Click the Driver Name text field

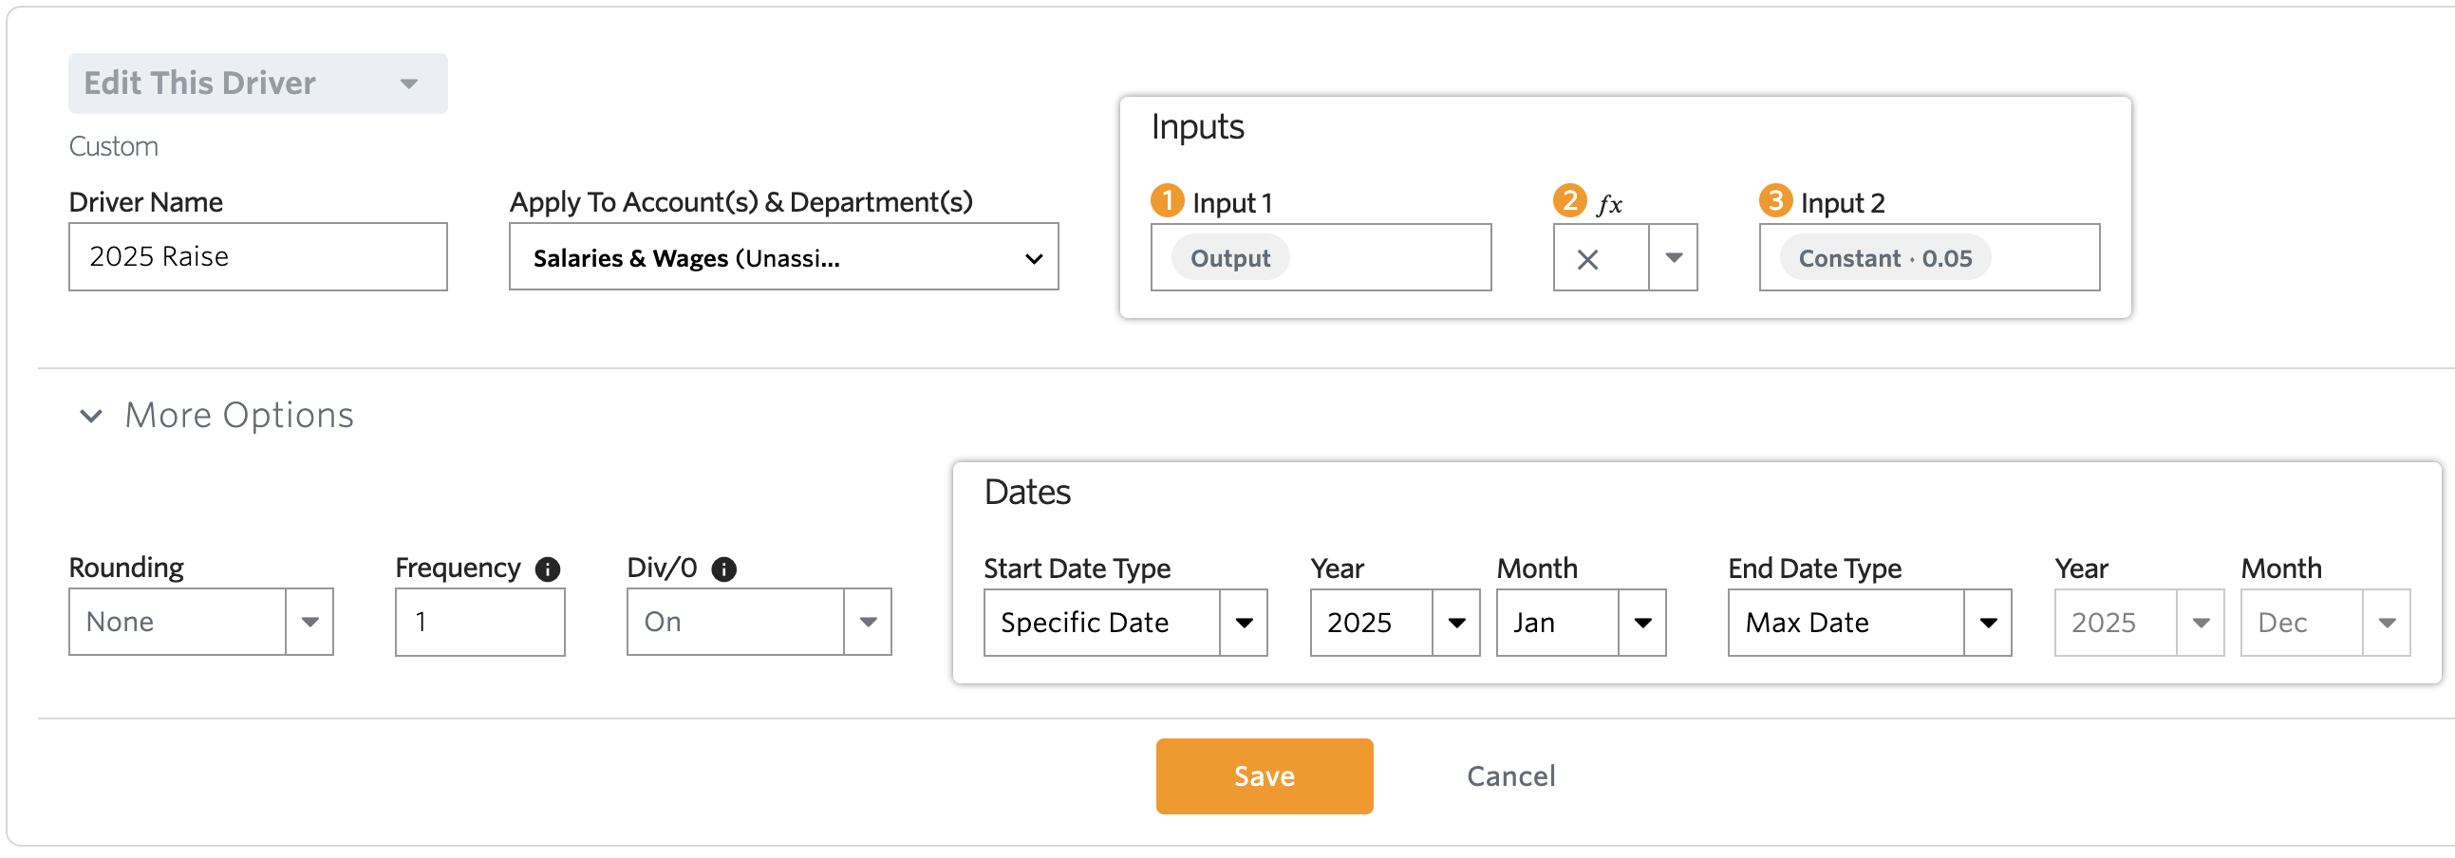tap(257, 257)
